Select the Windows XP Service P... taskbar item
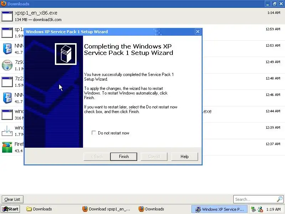This screenshot has width=285, height=214. tap(219, 209)
